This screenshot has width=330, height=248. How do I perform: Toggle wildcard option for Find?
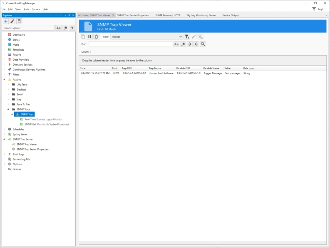click(183, 44)
